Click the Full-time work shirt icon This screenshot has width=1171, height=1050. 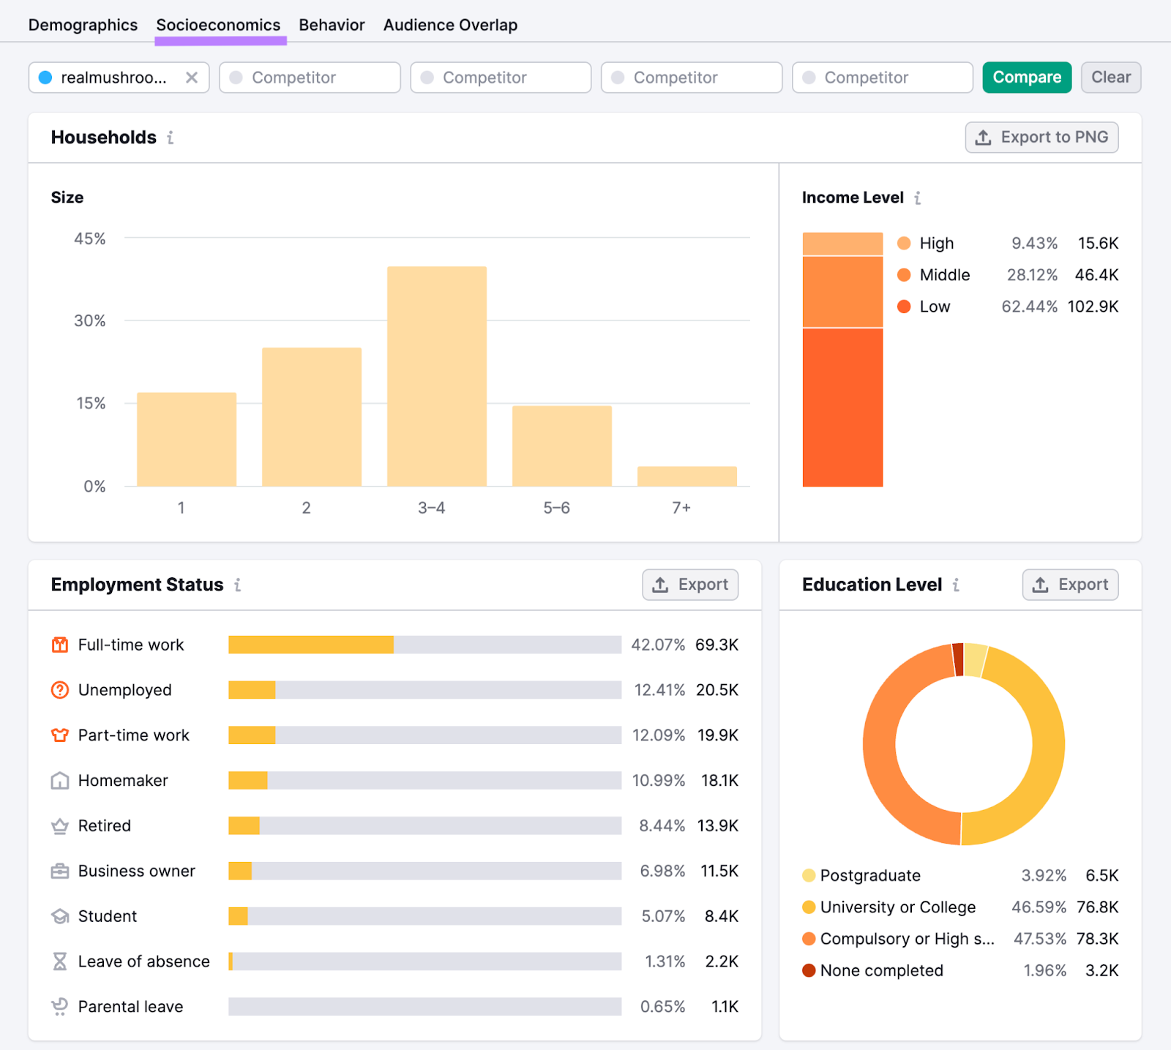pos(60,645)
